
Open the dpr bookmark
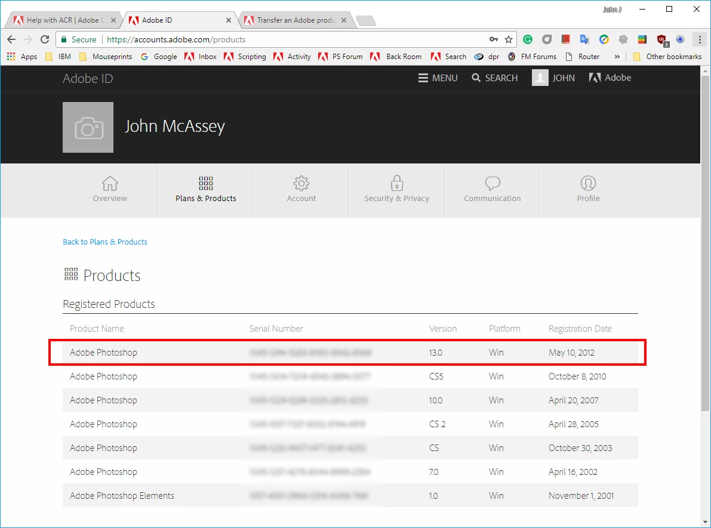click(x=487, y=57)
